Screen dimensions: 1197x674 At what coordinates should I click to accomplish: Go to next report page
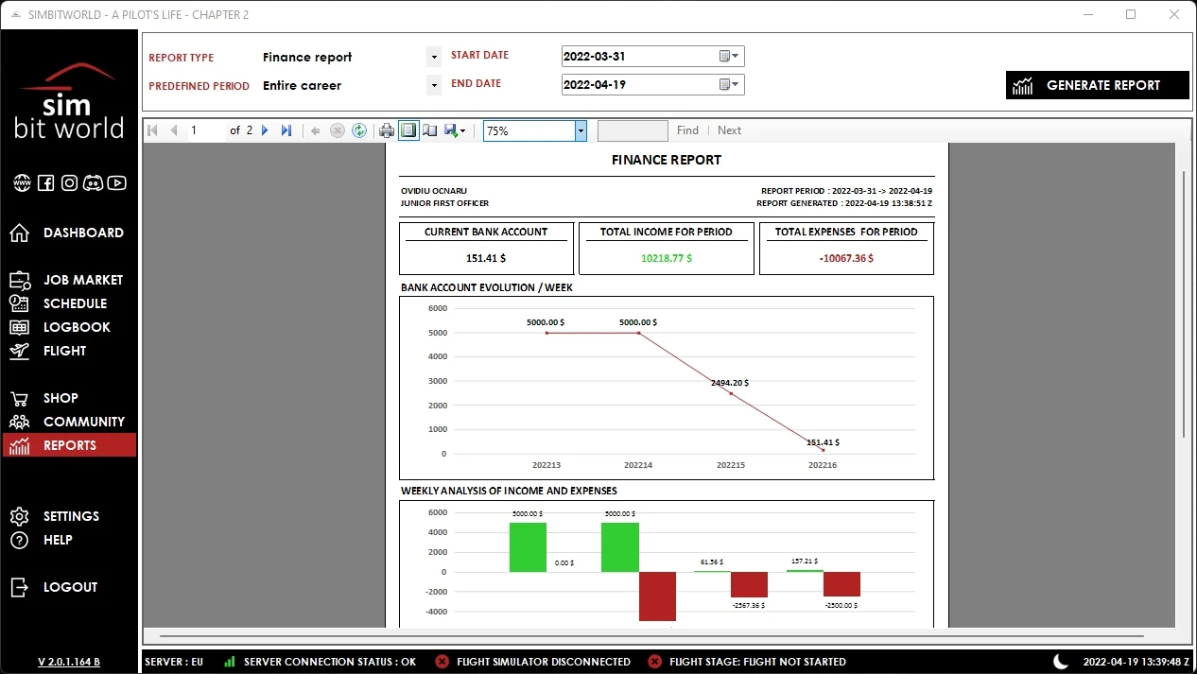point(265,130)
